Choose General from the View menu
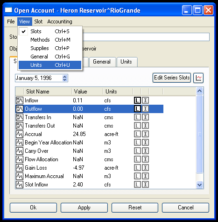Viewport: 218px width, 222px height. 50,57
